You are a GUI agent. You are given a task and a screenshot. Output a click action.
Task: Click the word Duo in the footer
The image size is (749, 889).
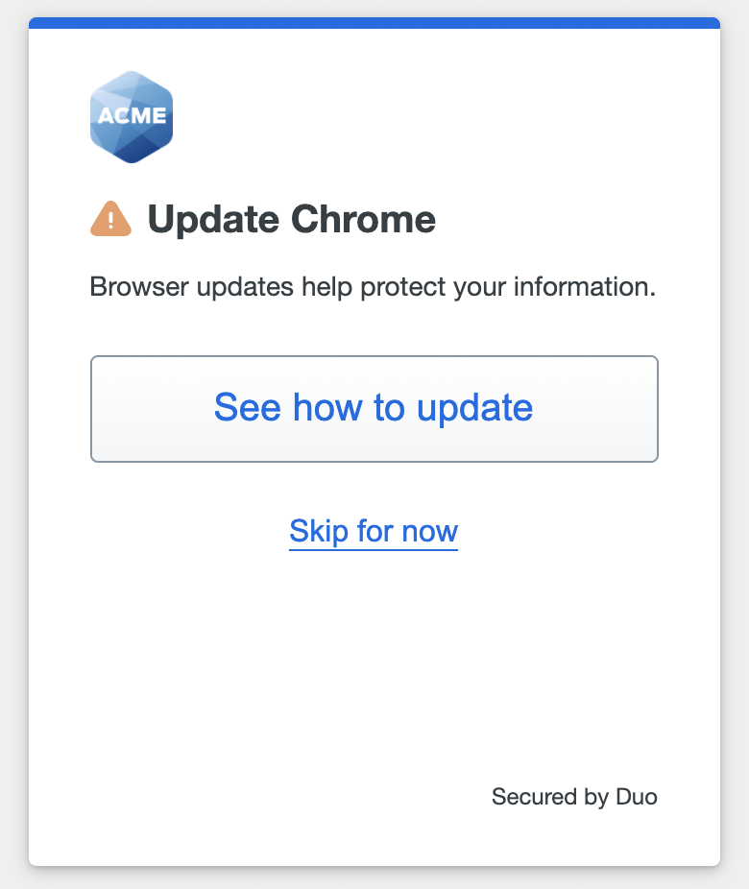pyautogui.click(x=636, y=797)
